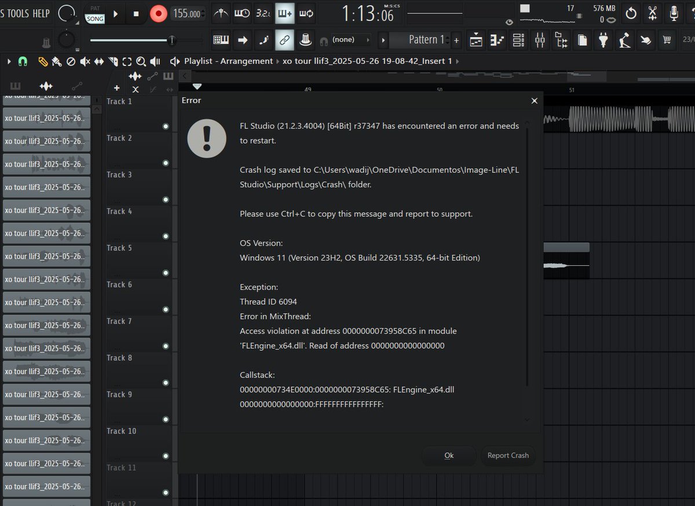
Task: Open the Channel rack
Action: click(518, 40)
